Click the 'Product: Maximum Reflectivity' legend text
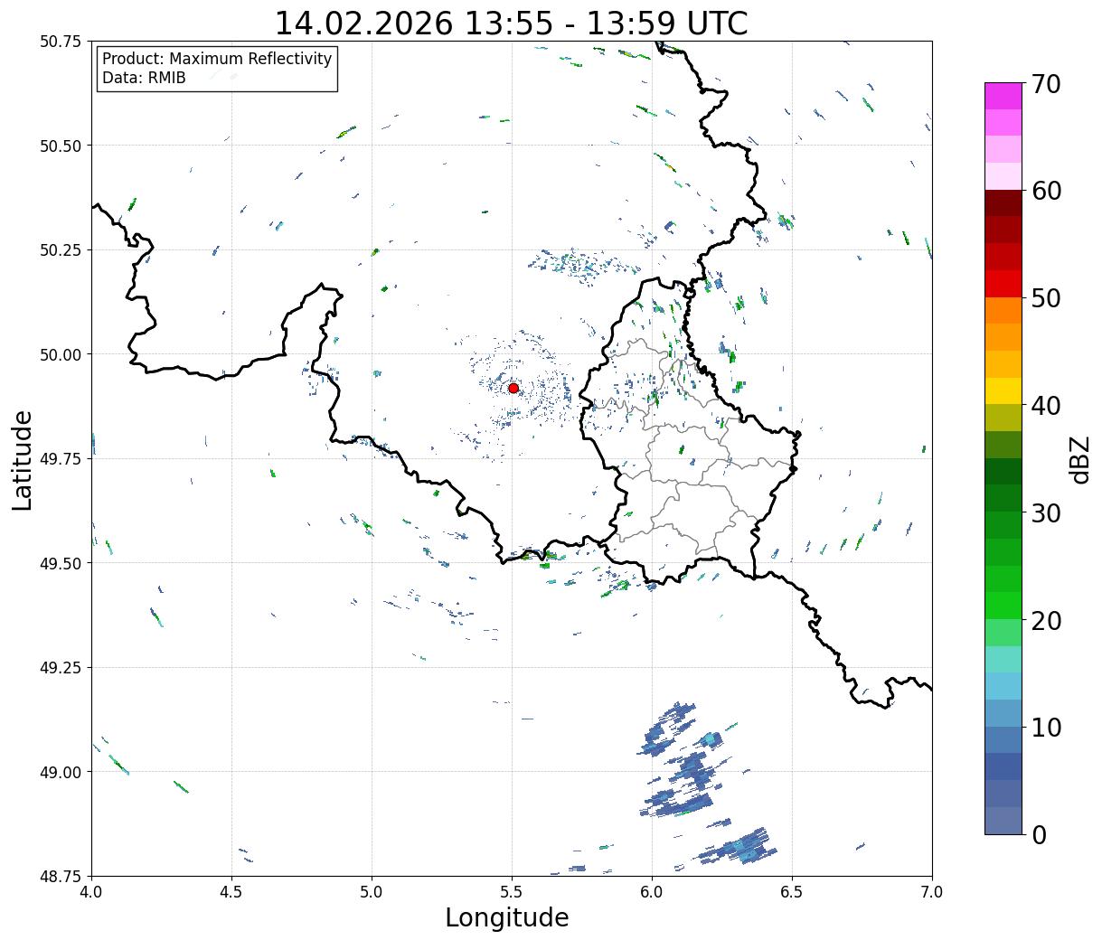The height and width of the screenshot is (940, 1102). coord(217,59)
